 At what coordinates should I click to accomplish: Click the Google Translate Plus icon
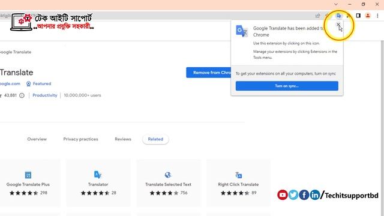point(28,175)
